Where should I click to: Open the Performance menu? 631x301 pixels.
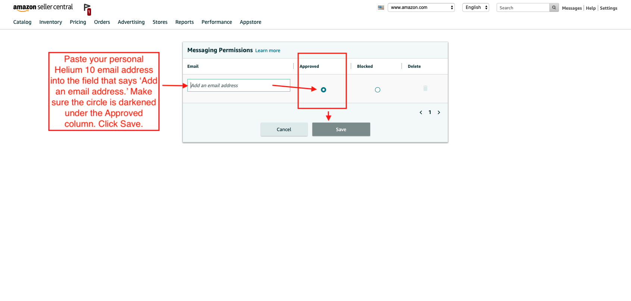217,22
